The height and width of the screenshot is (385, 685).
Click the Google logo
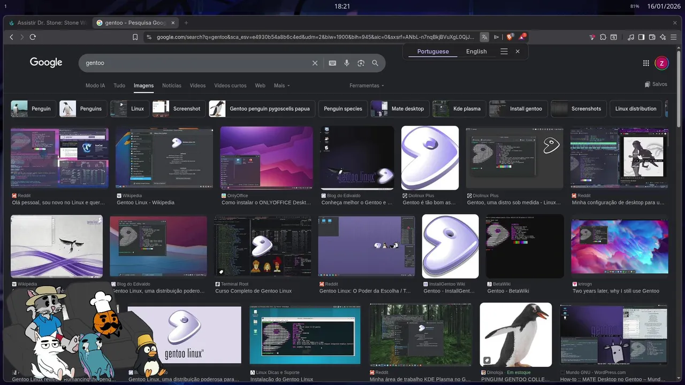[46, 63]
